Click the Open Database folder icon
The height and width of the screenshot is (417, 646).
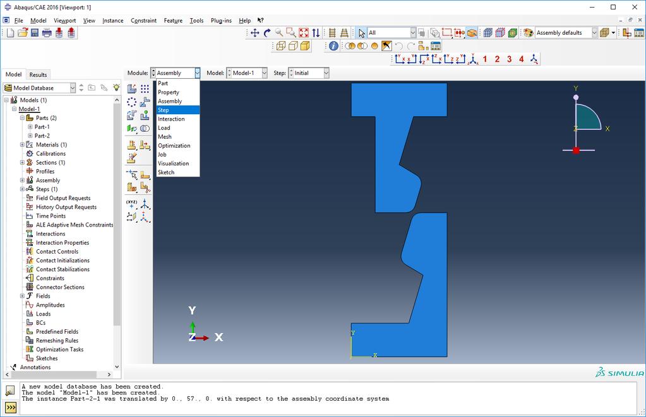(23, 33)
